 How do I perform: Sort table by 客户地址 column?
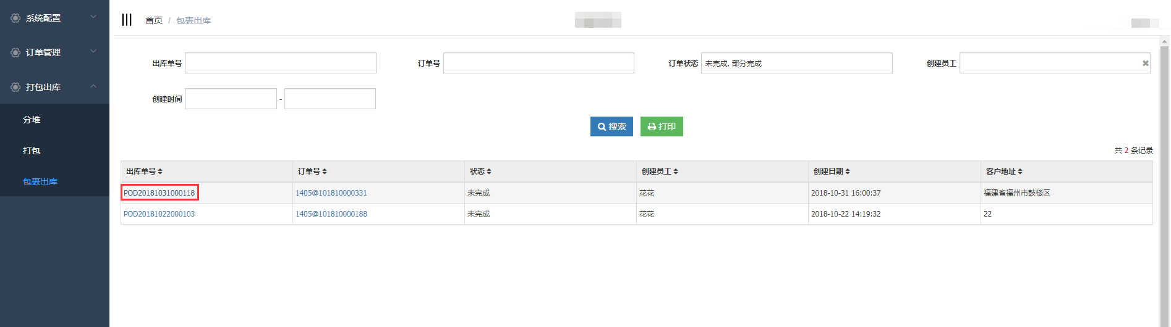point(1020,172)
